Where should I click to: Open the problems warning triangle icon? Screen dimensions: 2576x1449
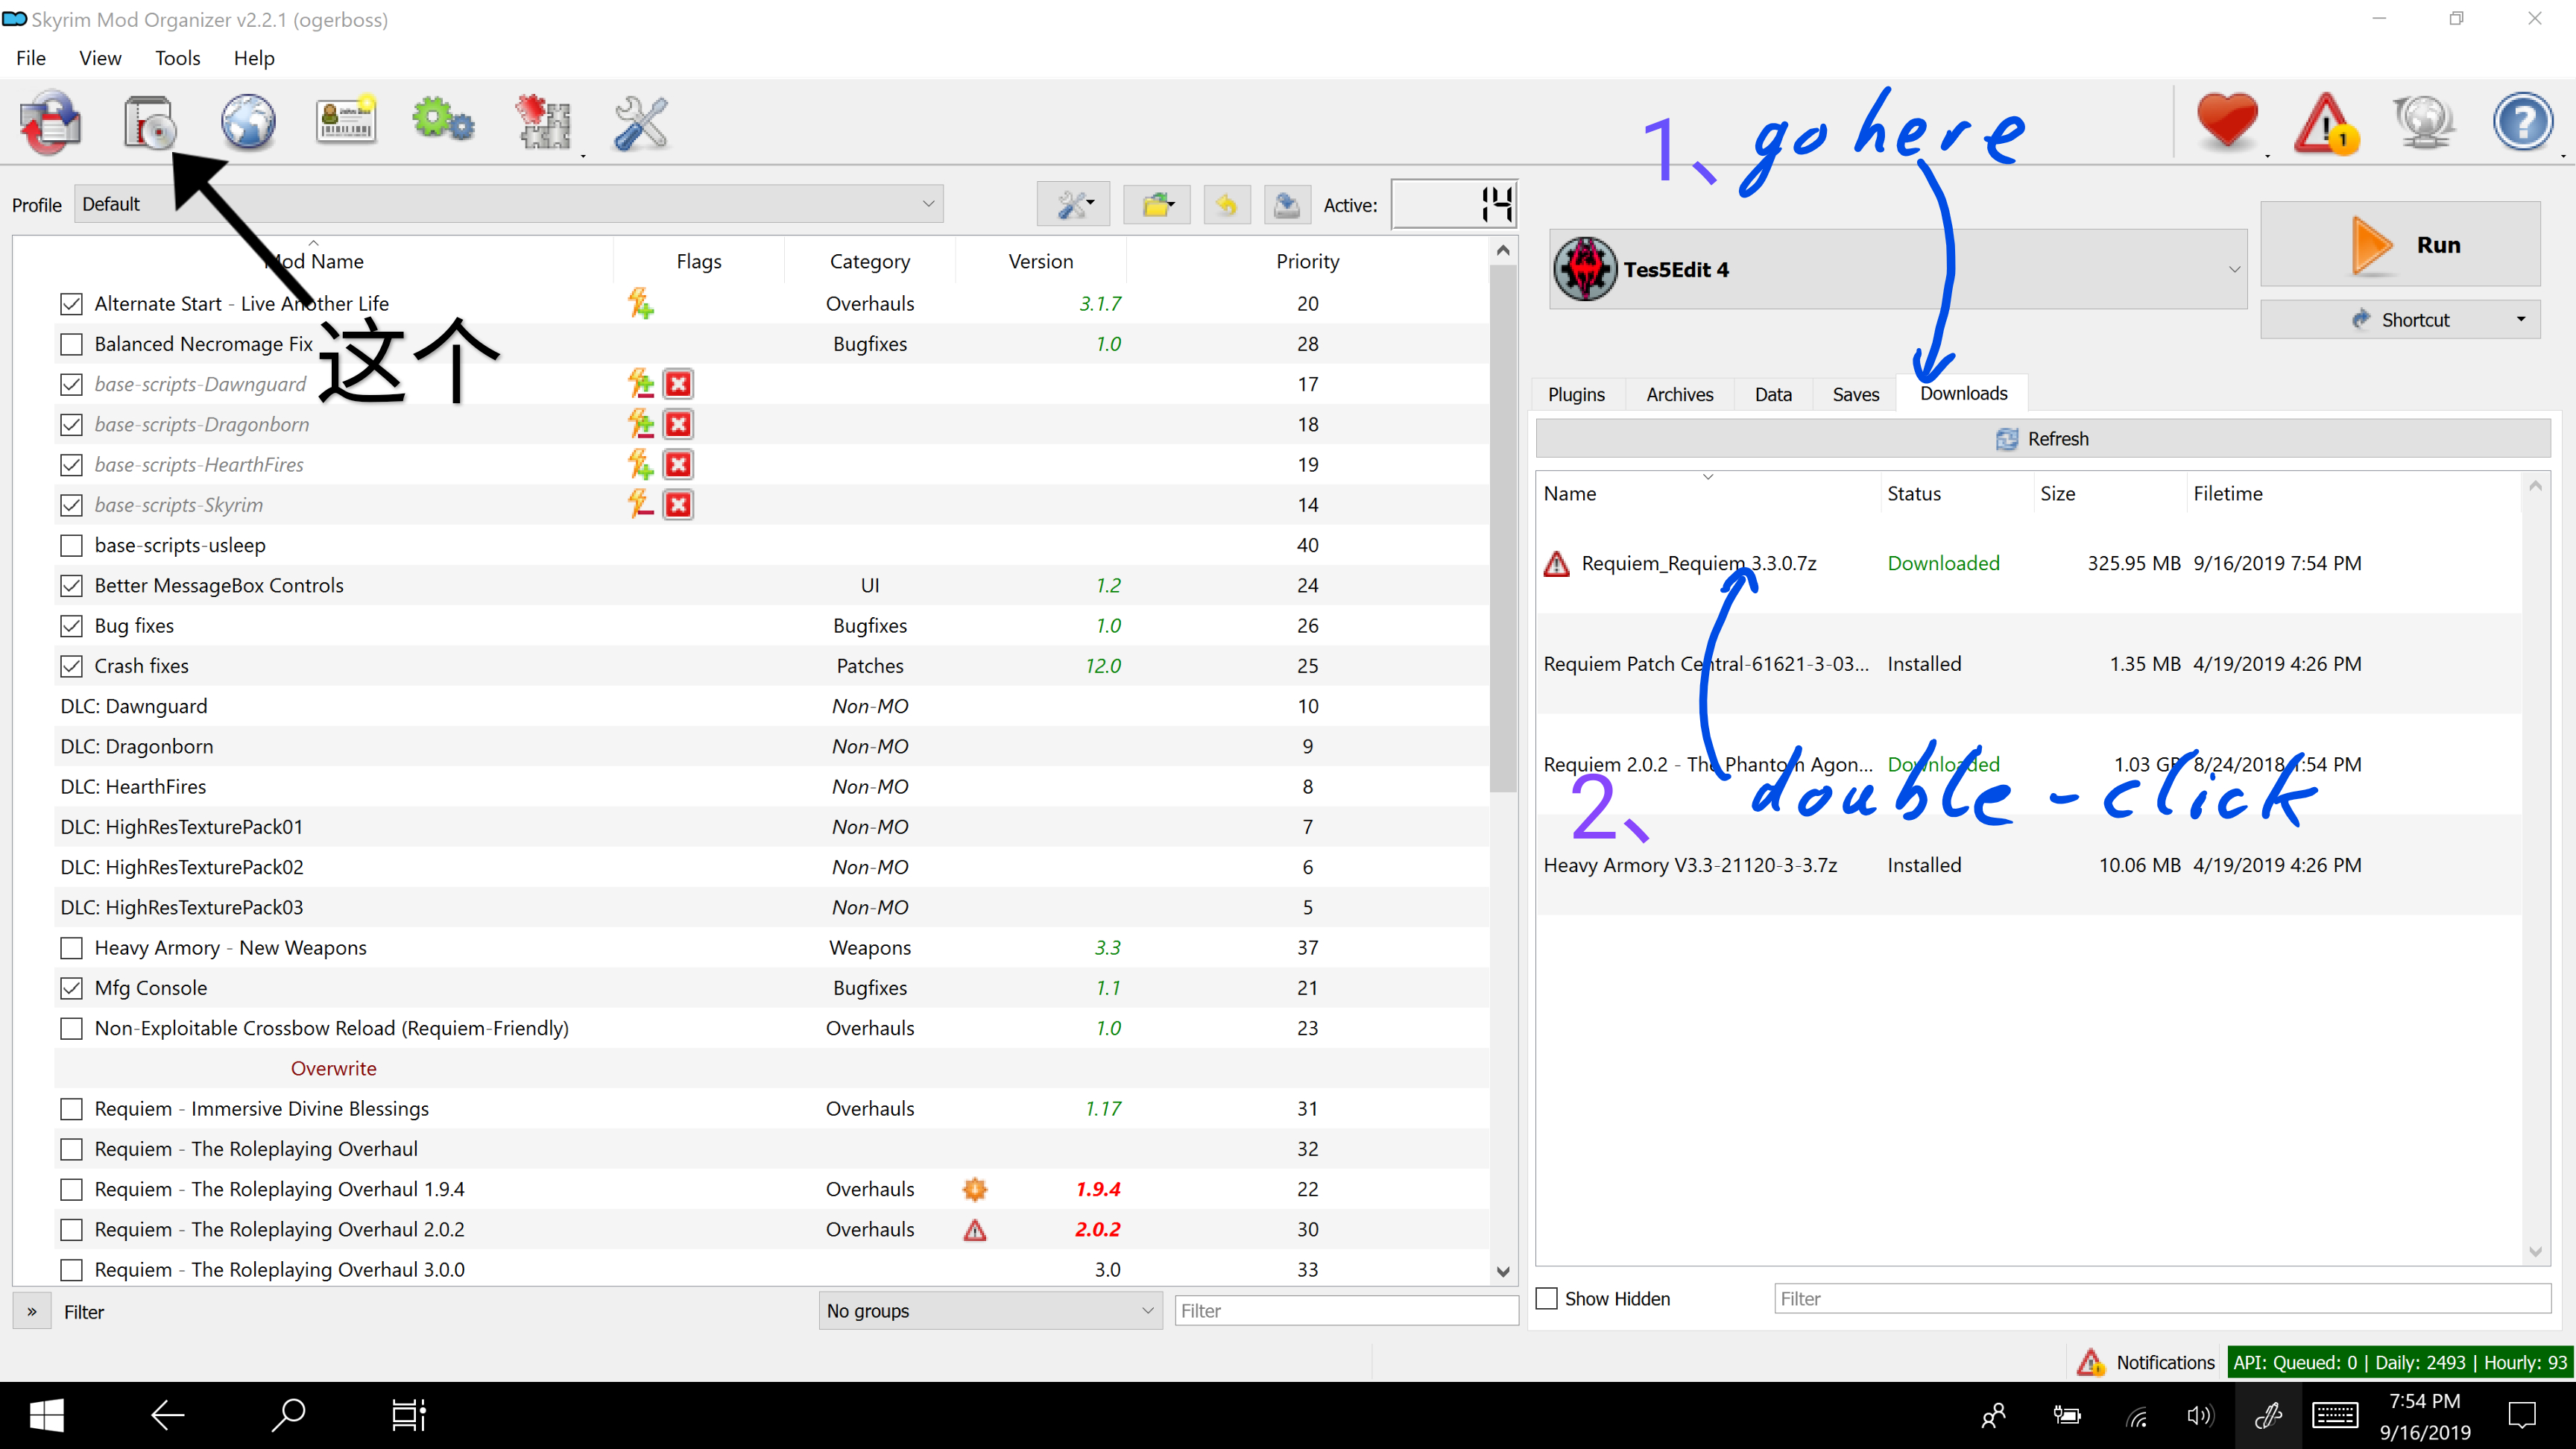(2327, 123)
